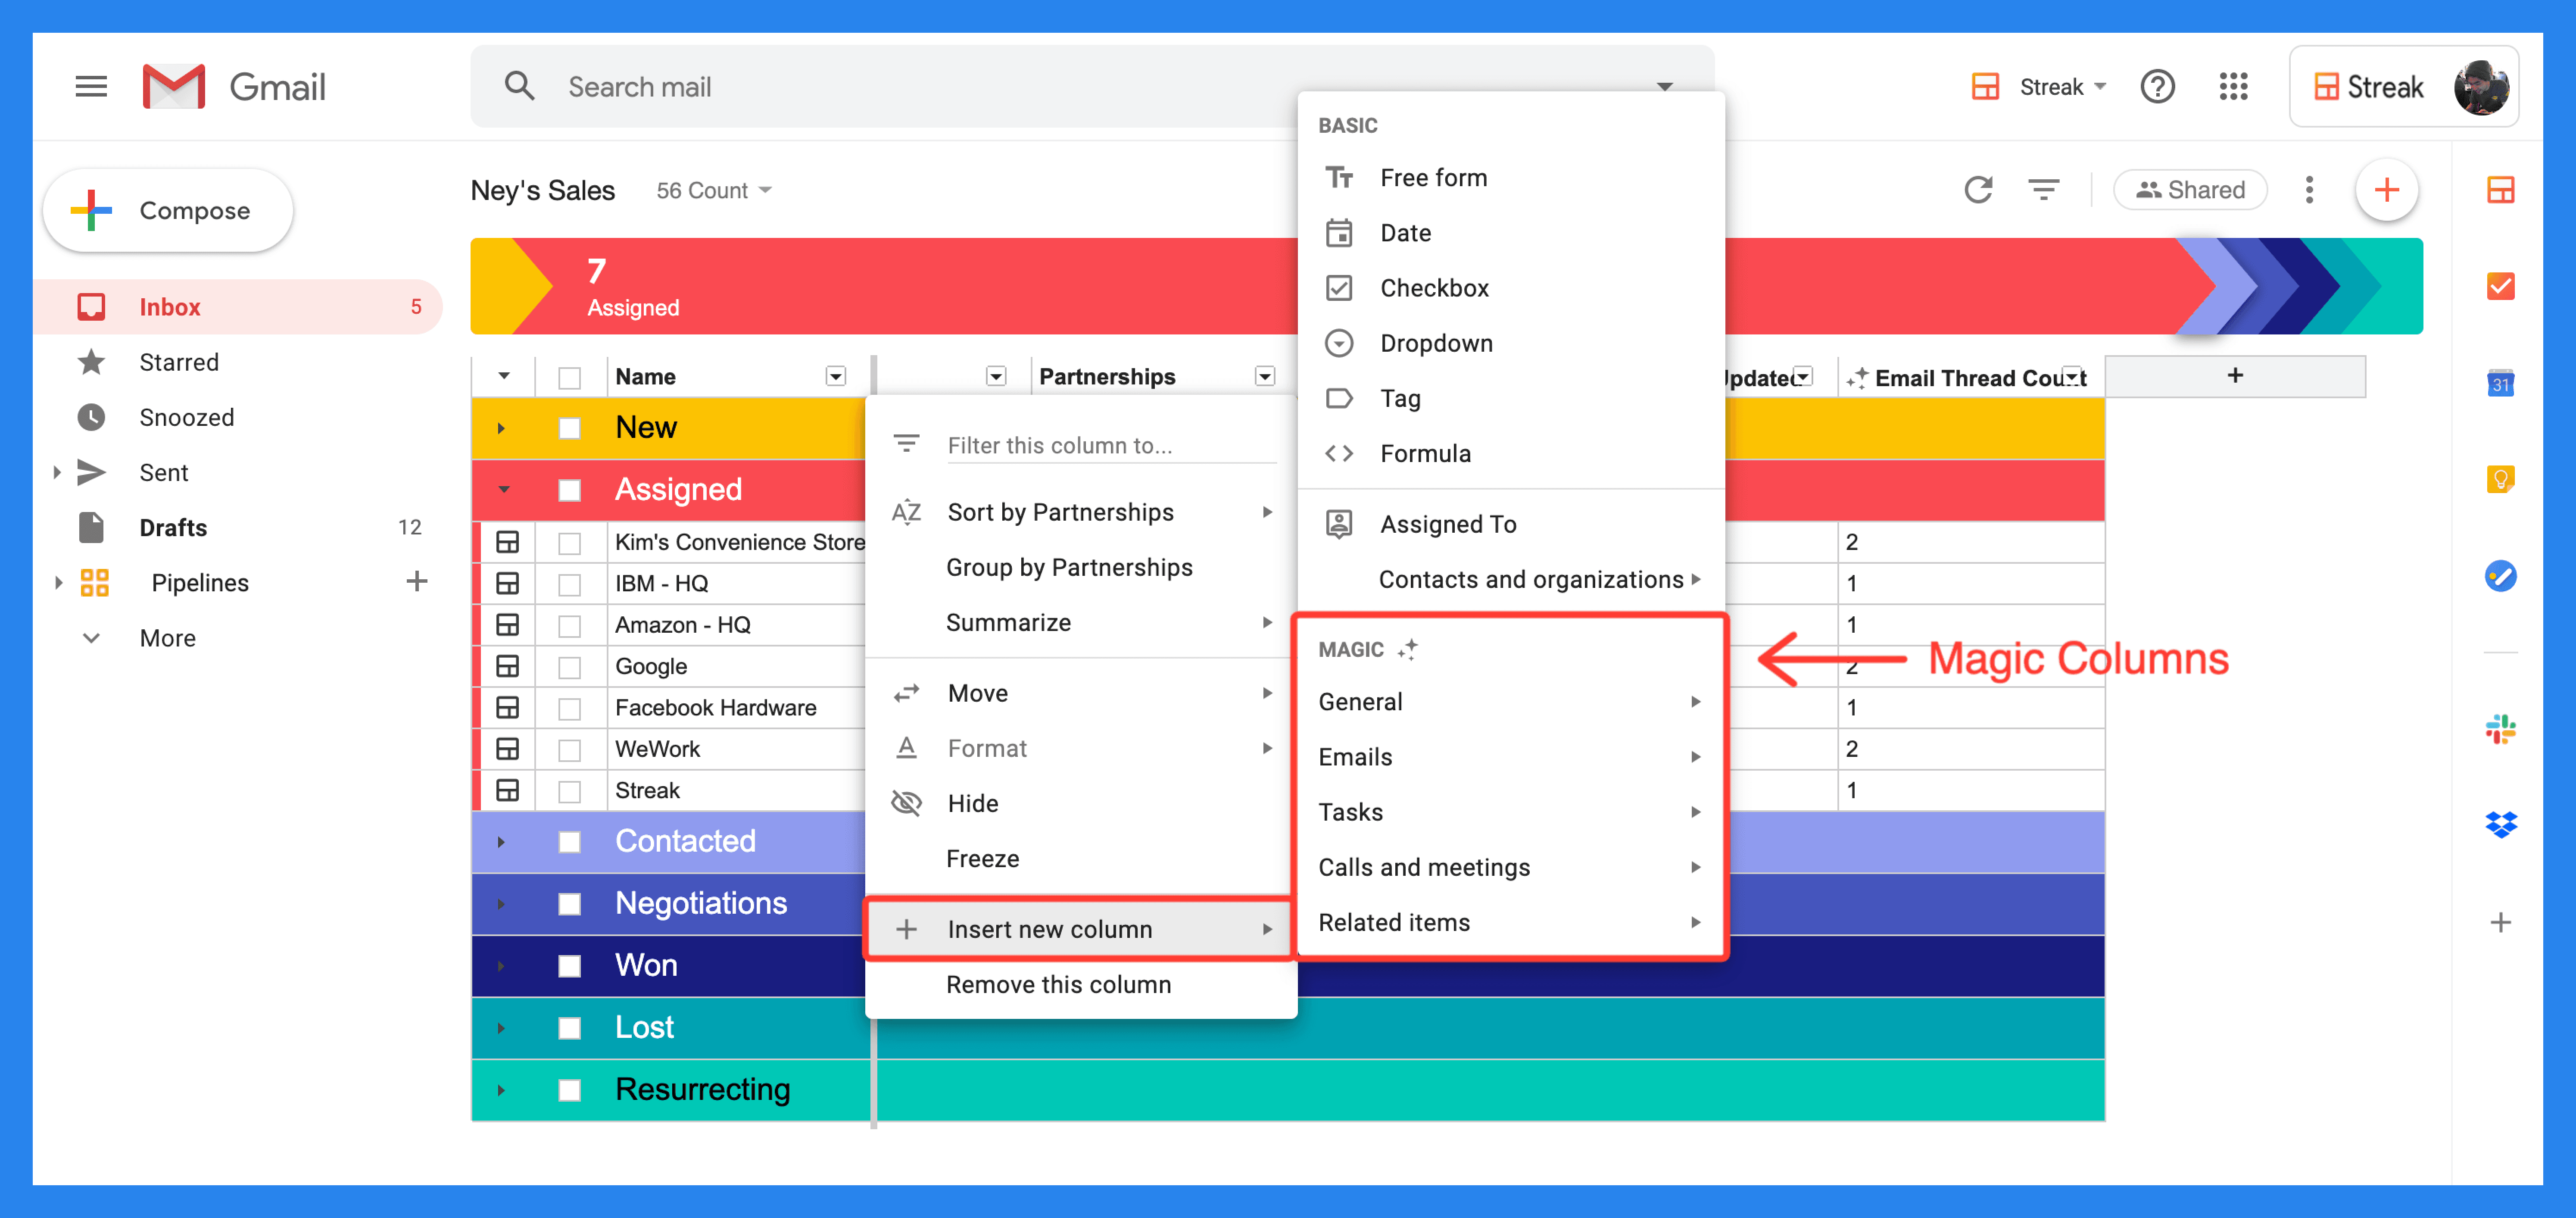Open the Partnerships column dropdown arrow

coord(1265,376)
